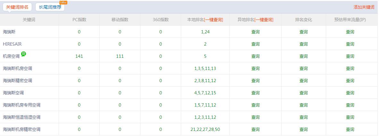This screenshot has height=138, width=379.
Task: Click 一键查询 in the 异地排名 header
Action: tap(264, 20)
